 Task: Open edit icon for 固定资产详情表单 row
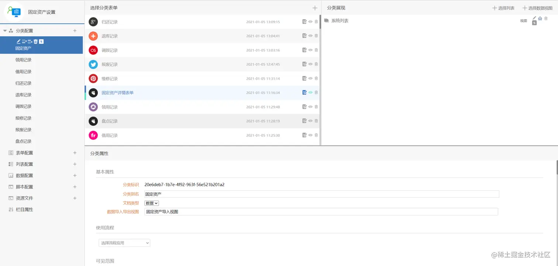pos(304,93)
